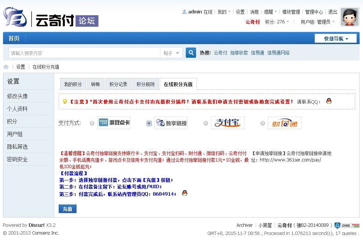
Task: Open 积分 in the settings sidebar
Action: click(x=12, y=121)
